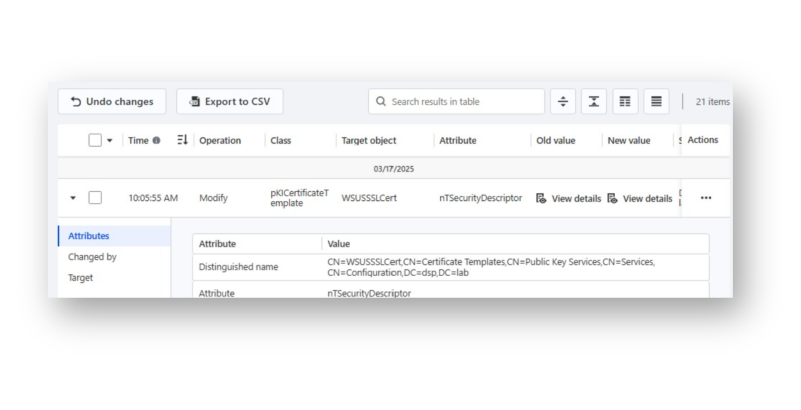This screenshot has height=410, width=801.
Task: Click the info icon next to Time header
Action: point(156,140)
